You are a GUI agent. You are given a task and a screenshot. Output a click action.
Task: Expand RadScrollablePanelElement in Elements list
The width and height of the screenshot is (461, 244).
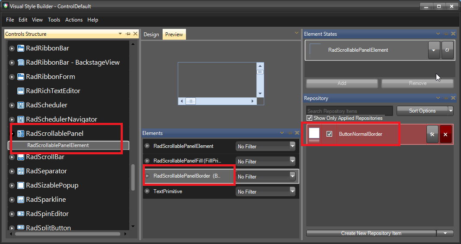[147, 146]
